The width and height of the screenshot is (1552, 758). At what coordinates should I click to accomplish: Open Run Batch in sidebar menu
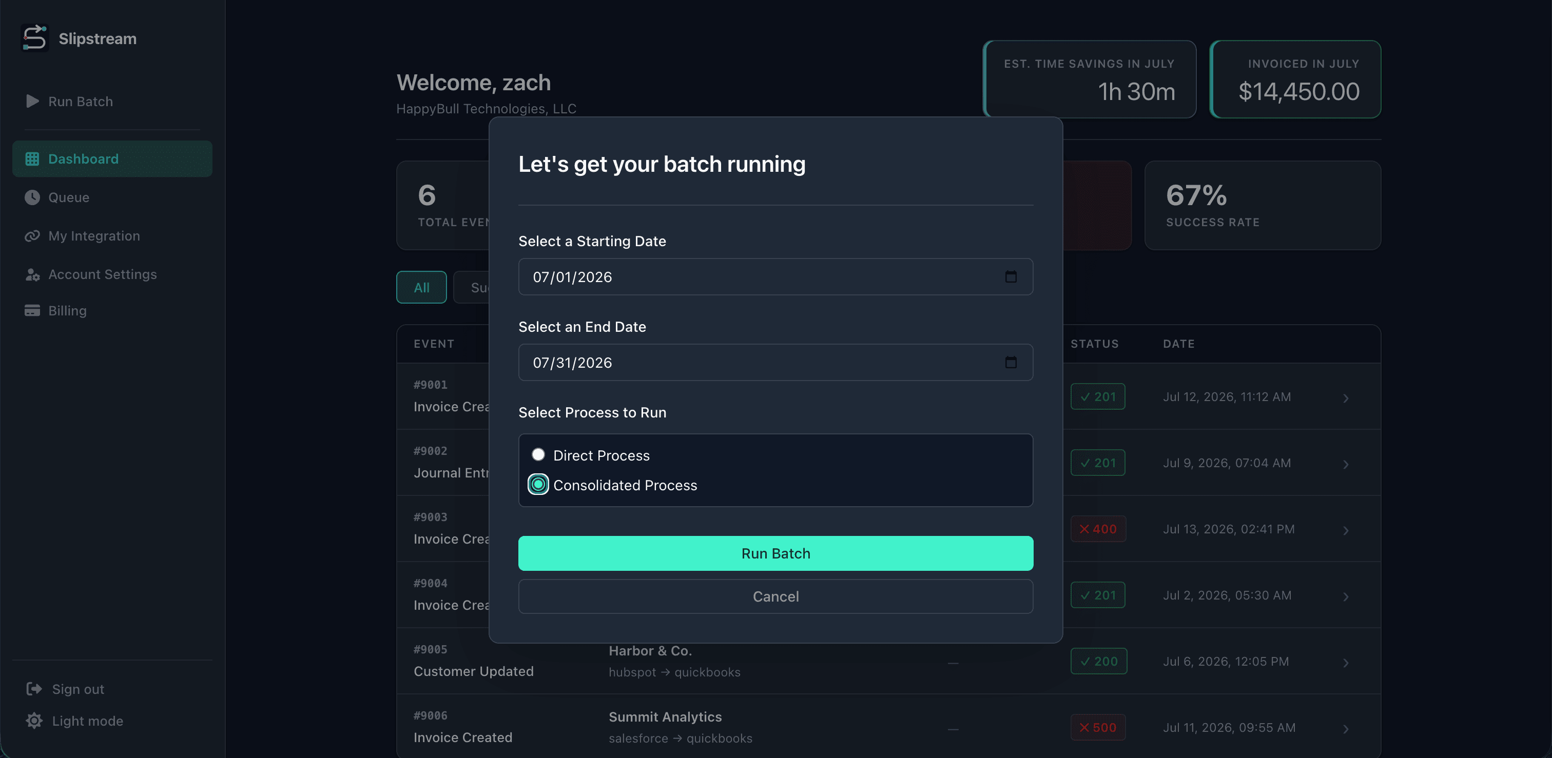(112, 101)
